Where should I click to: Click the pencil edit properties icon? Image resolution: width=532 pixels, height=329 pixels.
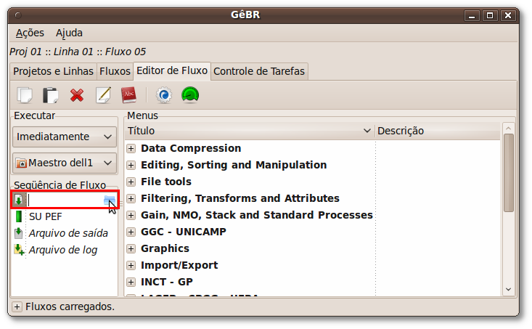click(103, 95)
